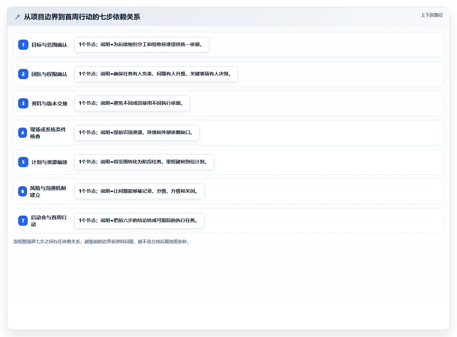
Task: Click the step 3 number badge
Action: (x=23, y=103)
